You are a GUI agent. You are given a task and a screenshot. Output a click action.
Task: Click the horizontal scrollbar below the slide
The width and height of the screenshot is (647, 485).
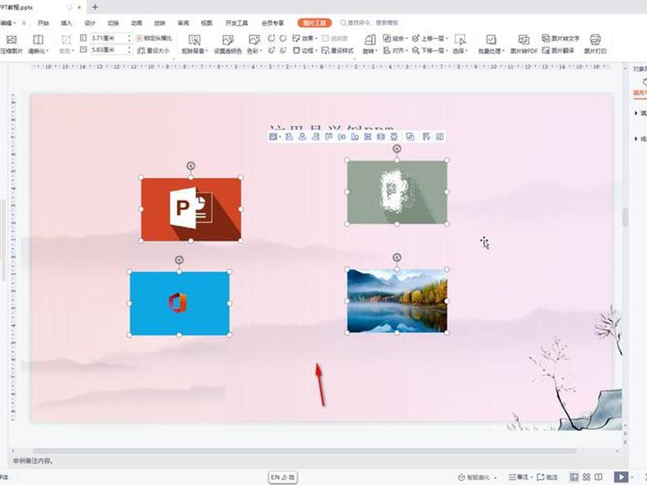pos(304,451)
